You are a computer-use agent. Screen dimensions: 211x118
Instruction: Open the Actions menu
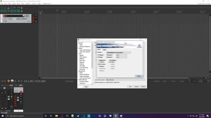coord(34,4)
